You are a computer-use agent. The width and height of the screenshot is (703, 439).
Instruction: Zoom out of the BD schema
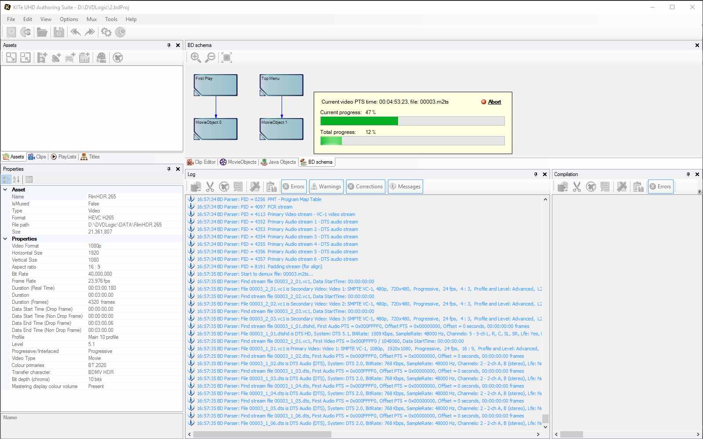point(211,58)
